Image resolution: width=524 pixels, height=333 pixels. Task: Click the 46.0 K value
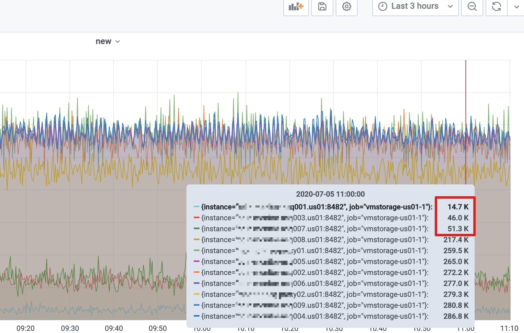tap(458, 218)
